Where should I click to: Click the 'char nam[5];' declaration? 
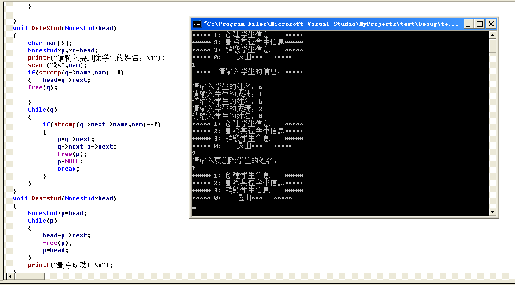pyautogui.click(x=50, y=43)
